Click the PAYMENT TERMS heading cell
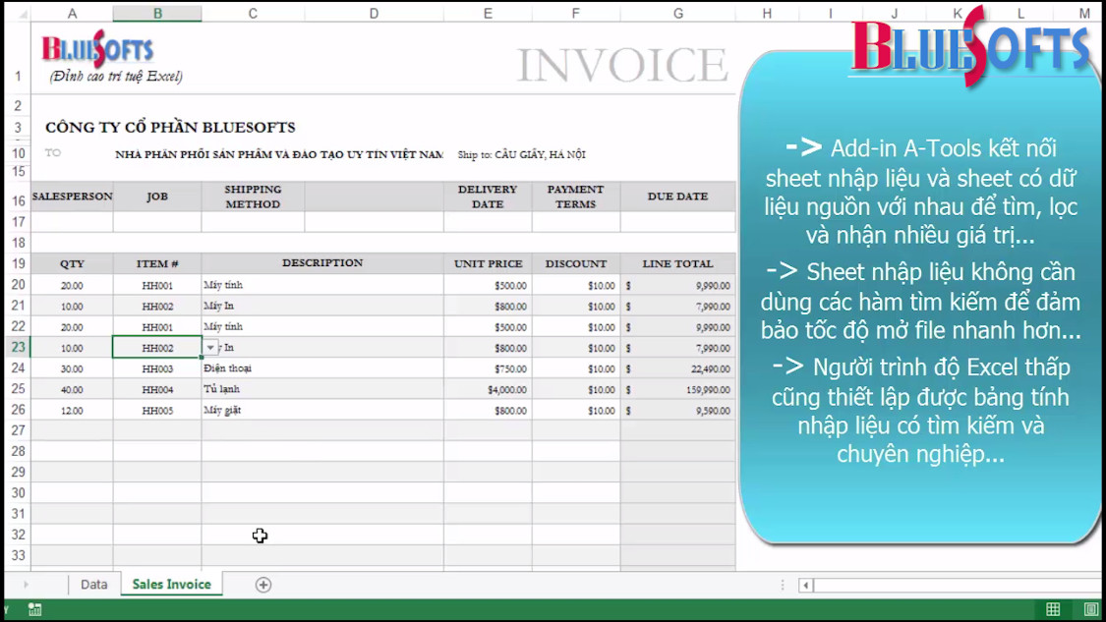This screenshot has height=622, width=1106. click(x=575, y=197)
